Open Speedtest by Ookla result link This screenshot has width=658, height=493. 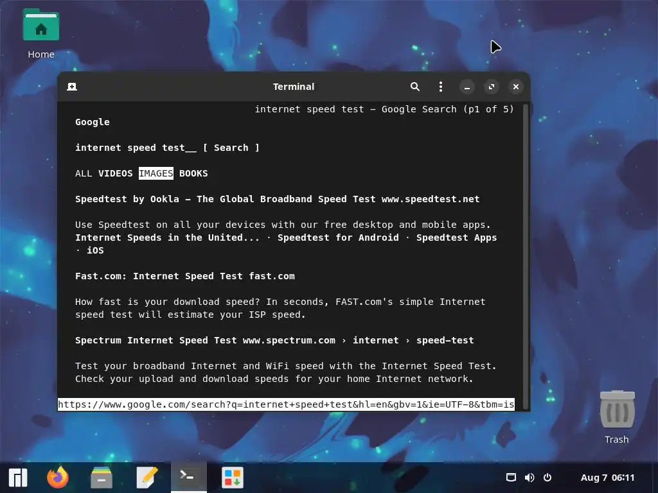coord(278,199)
